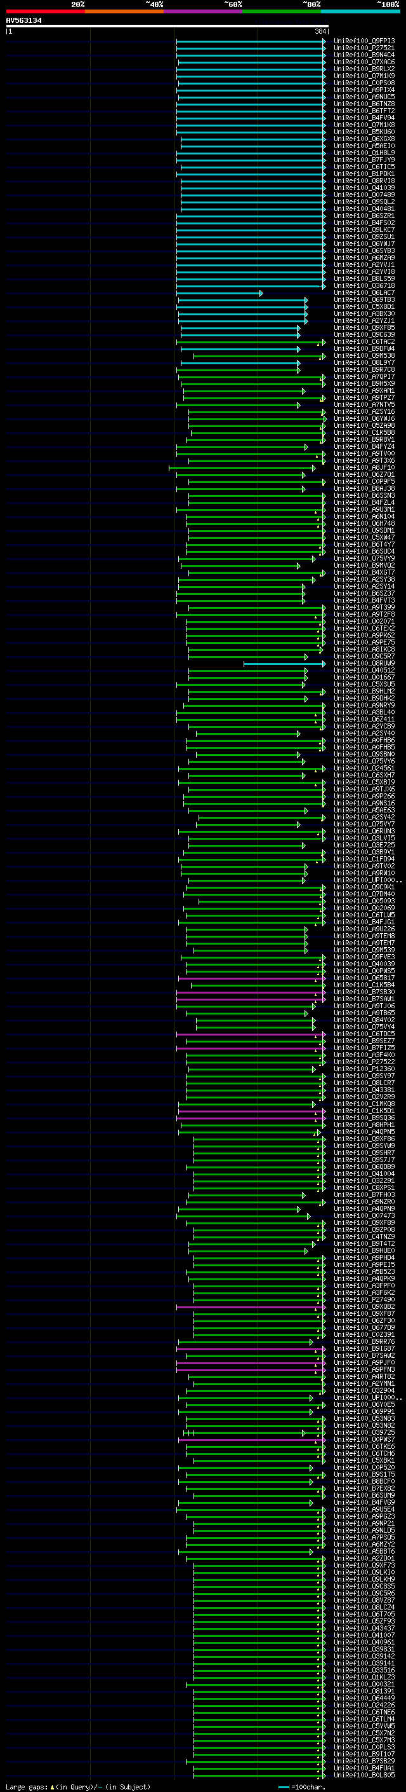Image resolution: width=406 pixels, height=1792 pixels.
Task: Select hit label UniRef100_Q9C9K1
Action: tap(364, 887)
